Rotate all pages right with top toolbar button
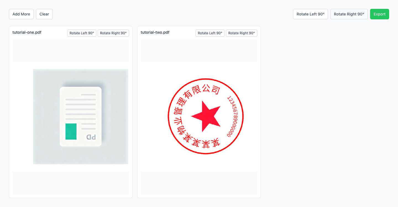The width and height of the screenshot is (398, 207). [x=349, y=14]
